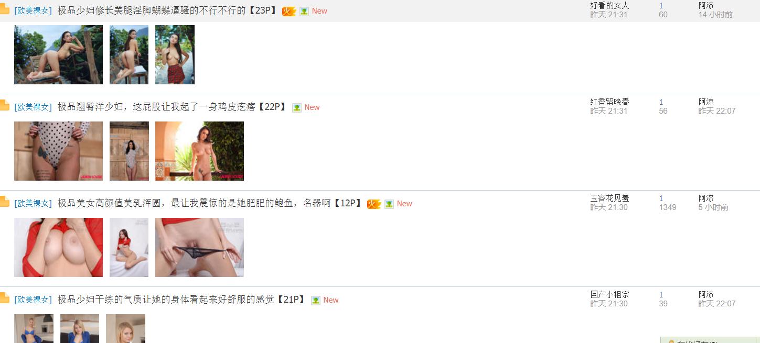The width and height of the screenshot is (760, 343).
Task: Click the image attachment icon on 23P thread
Action: [x=304, y=11]
